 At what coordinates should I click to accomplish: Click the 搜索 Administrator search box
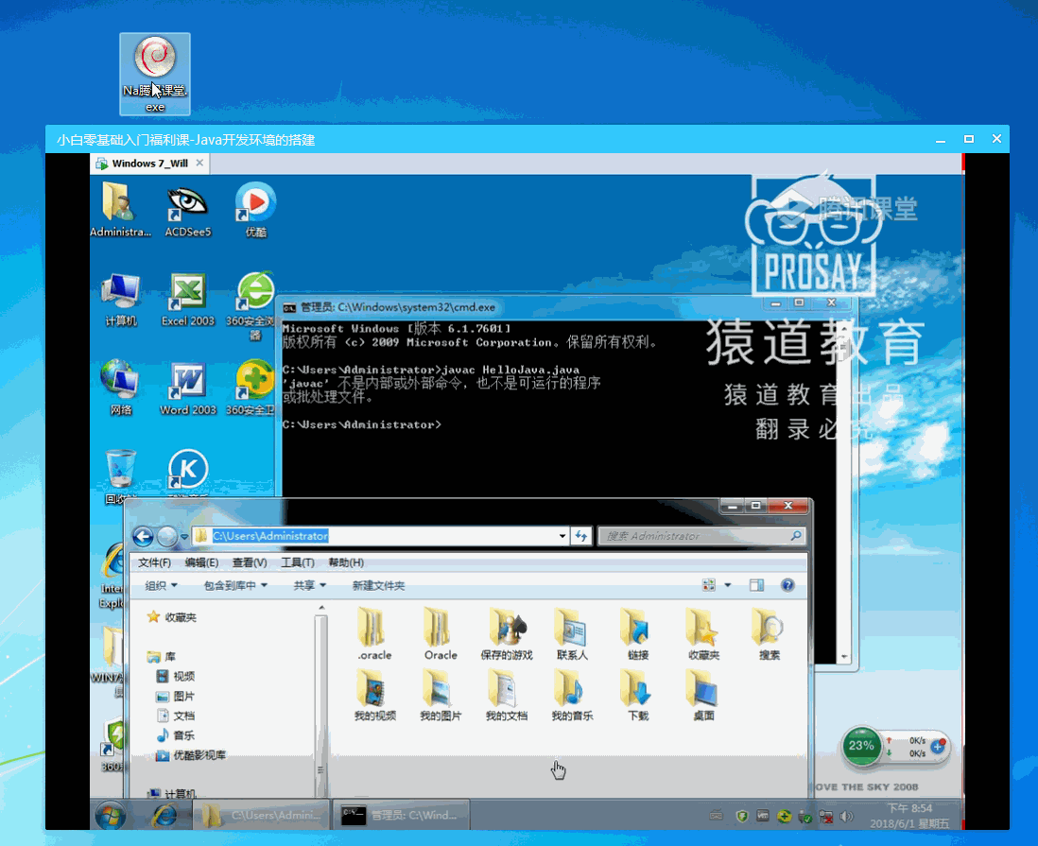(x=701, y=536)
